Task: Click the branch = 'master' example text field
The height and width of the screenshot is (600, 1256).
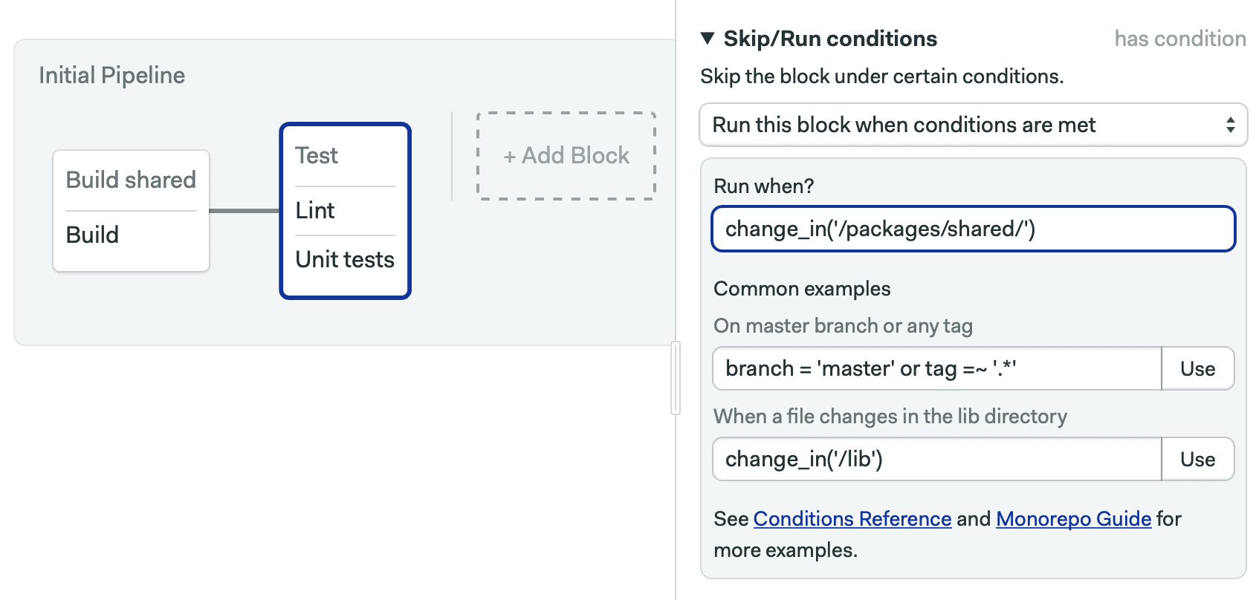Action: (936, 368)
